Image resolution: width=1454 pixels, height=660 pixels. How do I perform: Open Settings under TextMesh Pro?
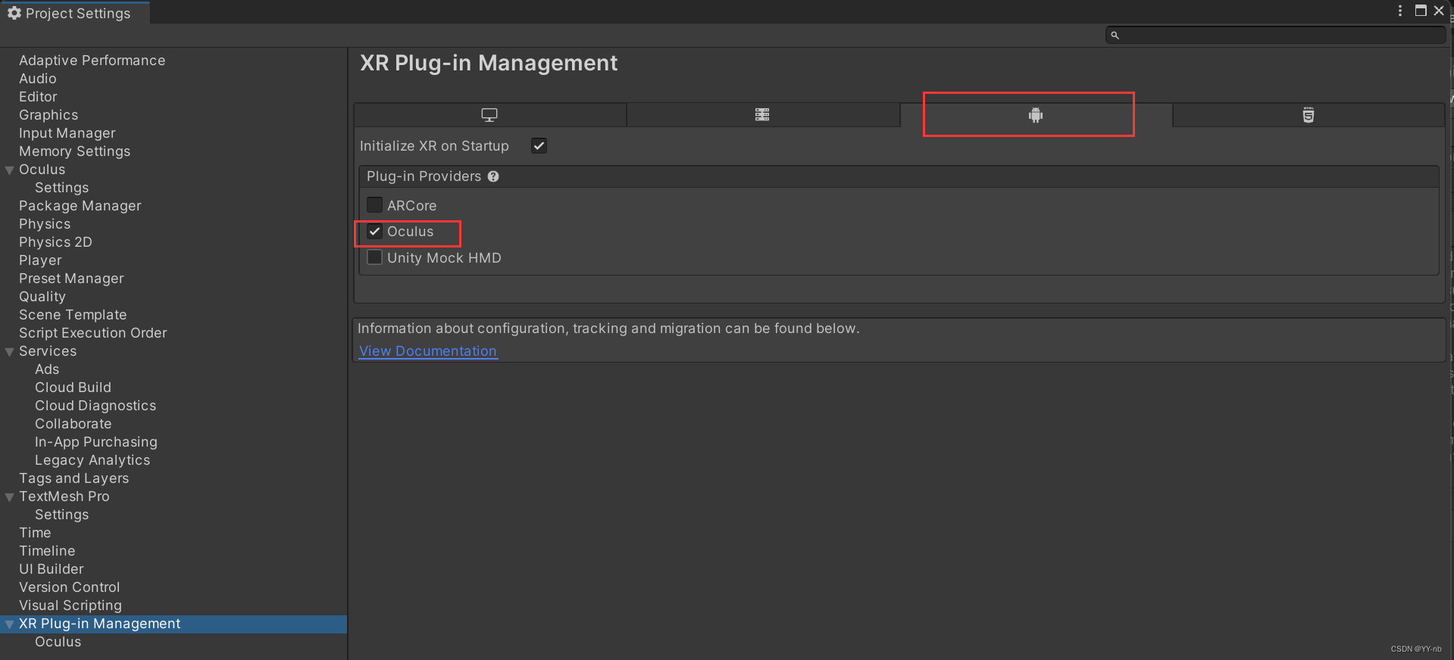click(61, 515)
